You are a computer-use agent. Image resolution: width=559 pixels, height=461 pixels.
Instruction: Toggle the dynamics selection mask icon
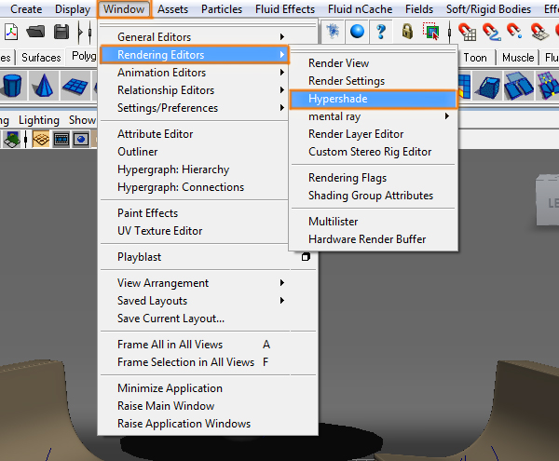(x=333, y=32)
